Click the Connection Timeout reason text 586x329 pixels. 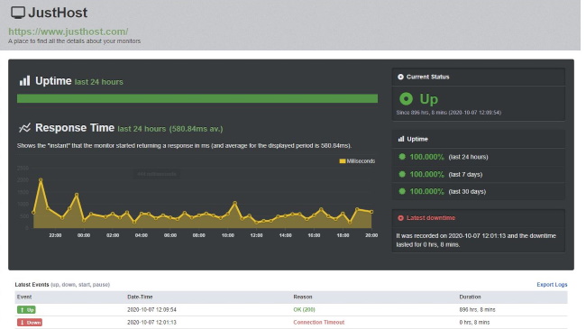(x=319, y=323)
